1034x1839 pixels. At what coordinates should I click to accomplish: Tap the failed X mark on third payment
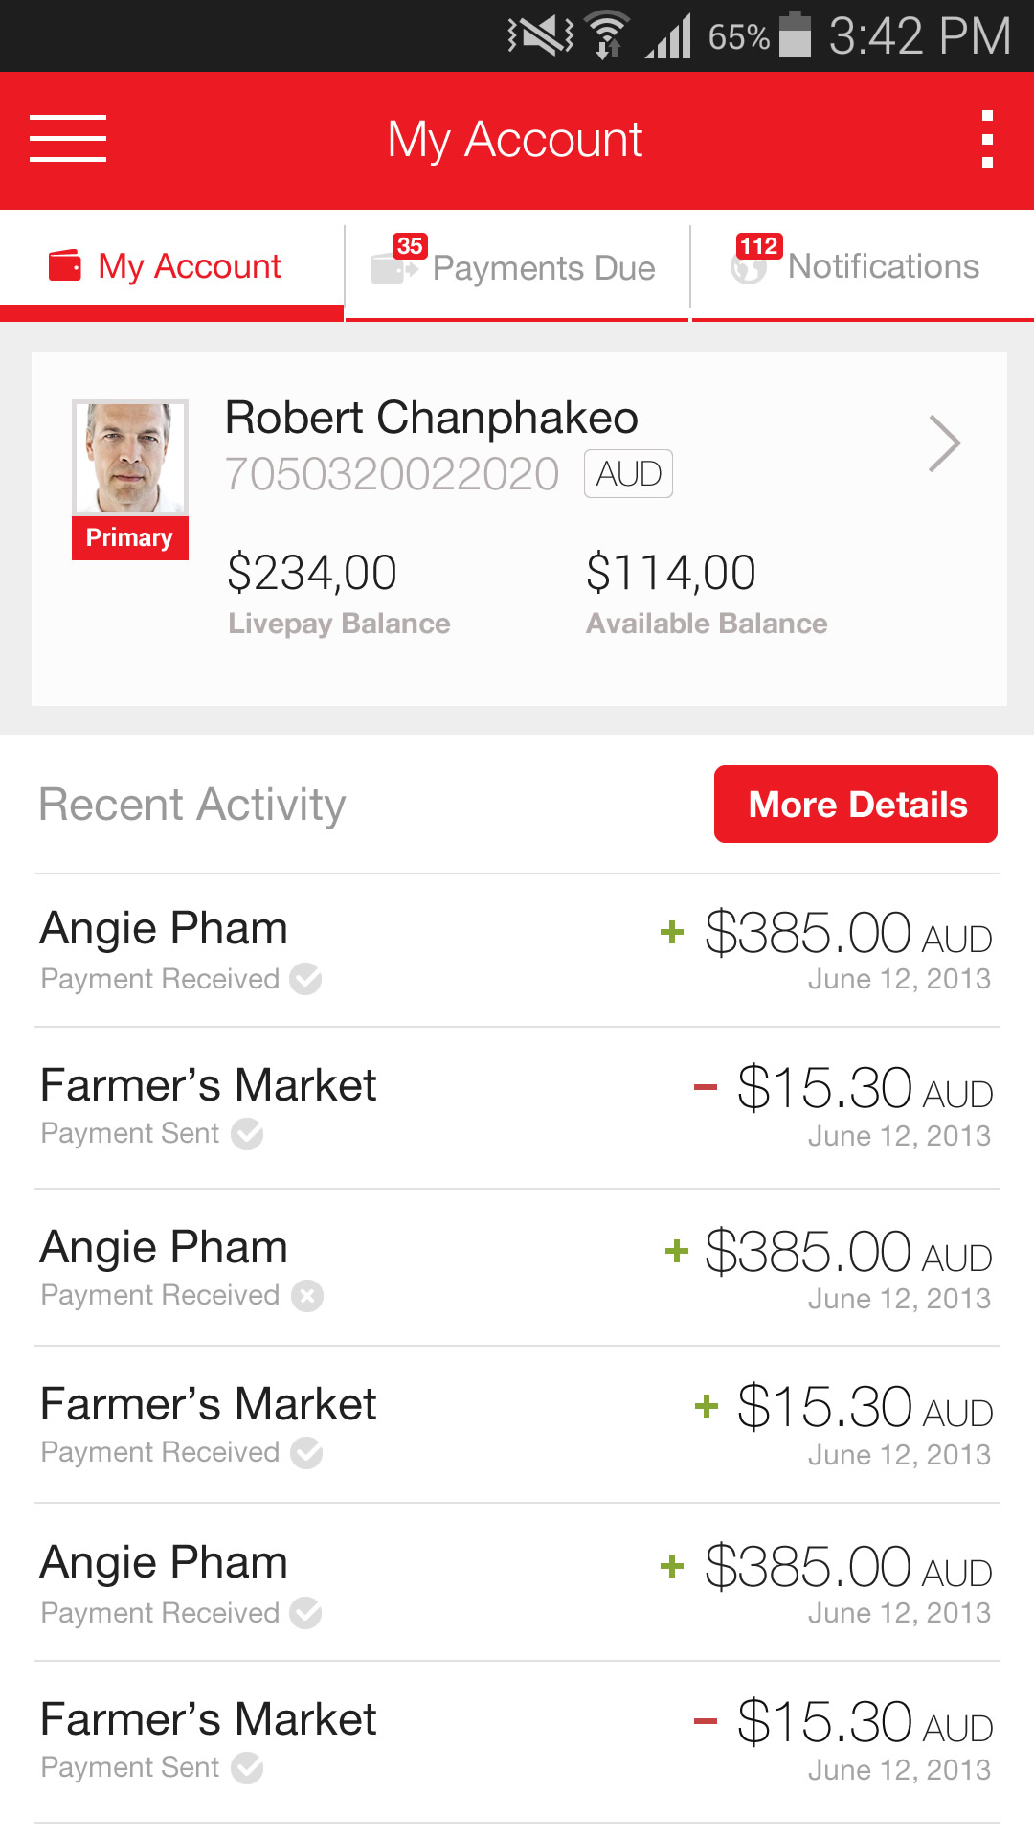click(307, 1296)
